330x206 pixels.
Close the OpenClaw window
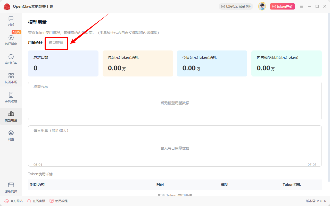click(325, 6)
